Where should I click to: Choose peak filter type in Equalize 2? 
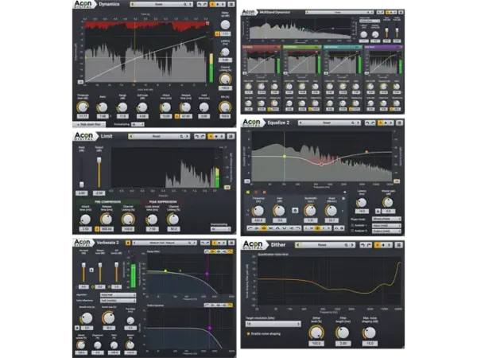point(264,228)
